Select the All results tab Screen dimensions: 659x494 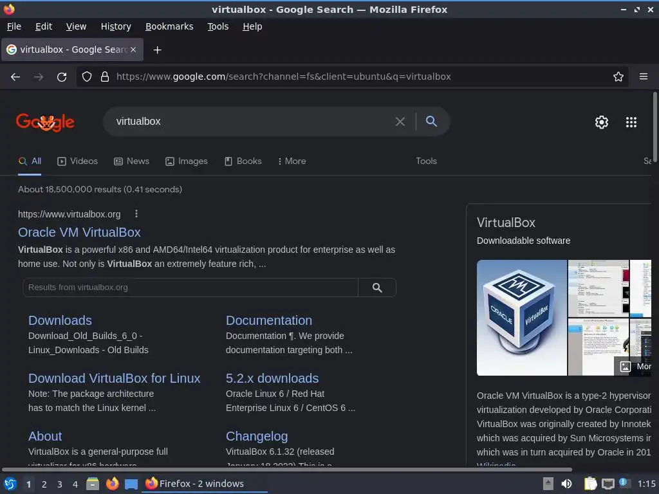click(30, 161)
